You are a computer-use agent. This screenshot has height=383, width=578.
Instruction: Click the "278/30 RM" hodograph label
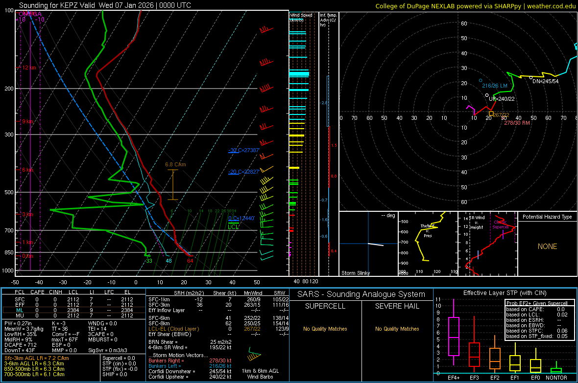(x=517, y=123)
